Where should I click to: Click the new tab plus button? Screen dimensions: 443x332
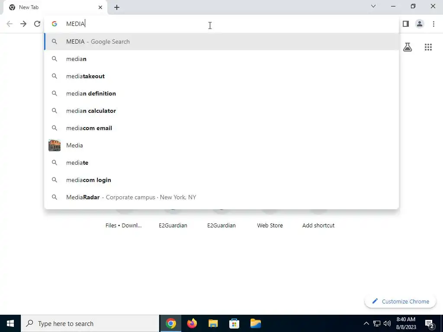(117, 7)
